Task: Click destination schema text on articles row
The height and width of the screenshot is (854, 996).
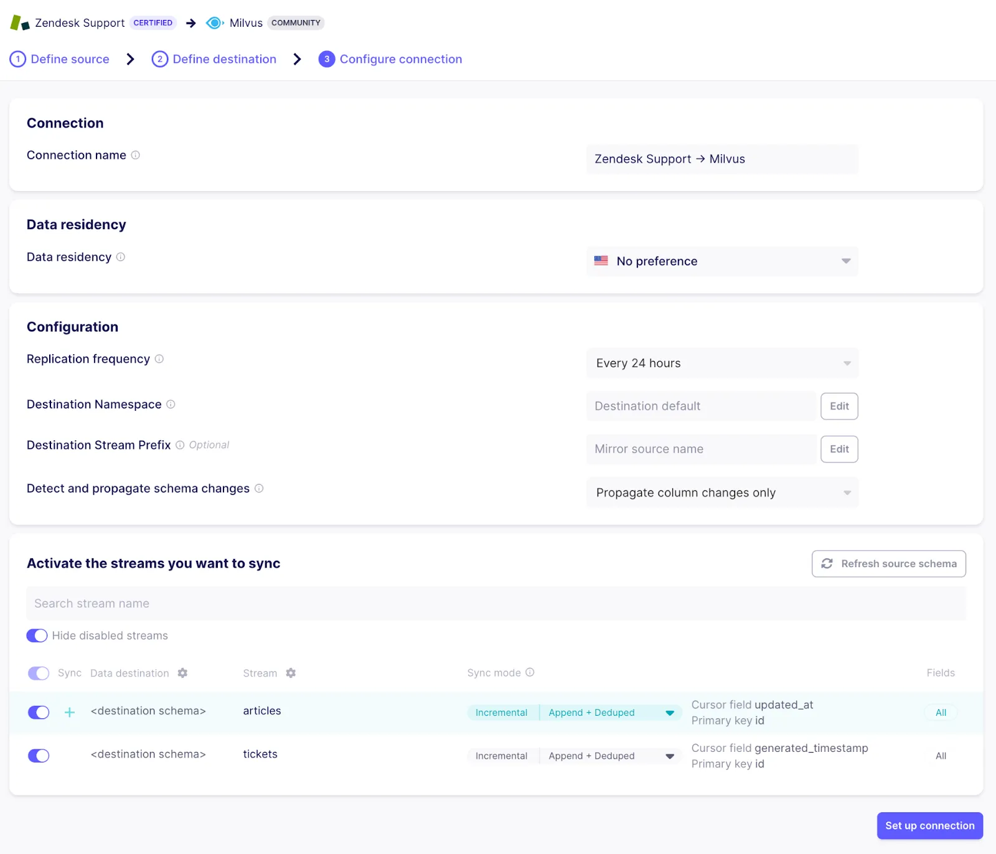Action: point(148,711)
